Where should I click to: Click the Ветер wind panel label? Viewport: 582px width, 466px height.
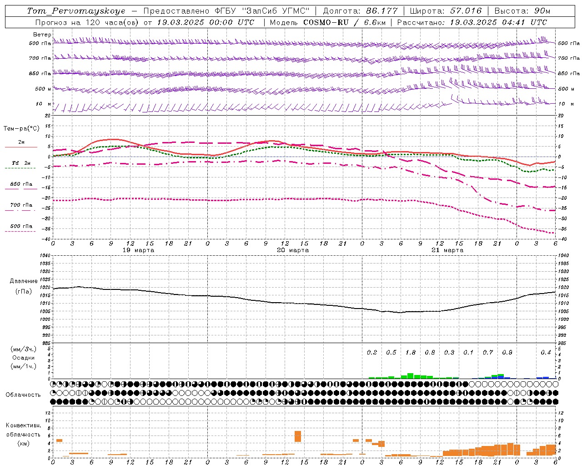[x=42, y=35]
